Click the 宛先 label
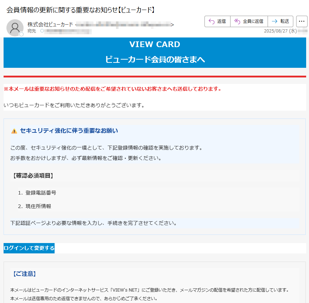This screenshot has width=309, height=303. tap(32, 31)
